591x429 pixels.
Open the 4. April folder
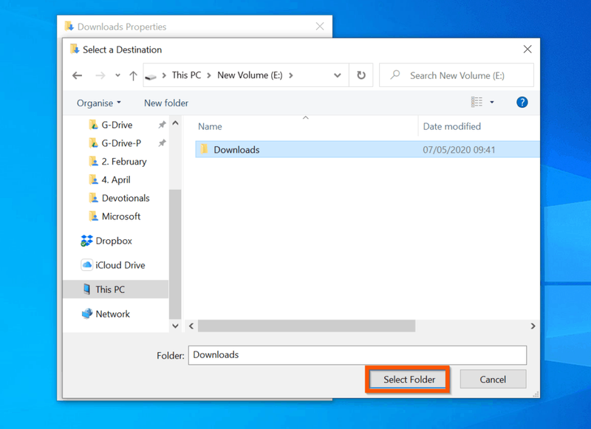(116, 180)
